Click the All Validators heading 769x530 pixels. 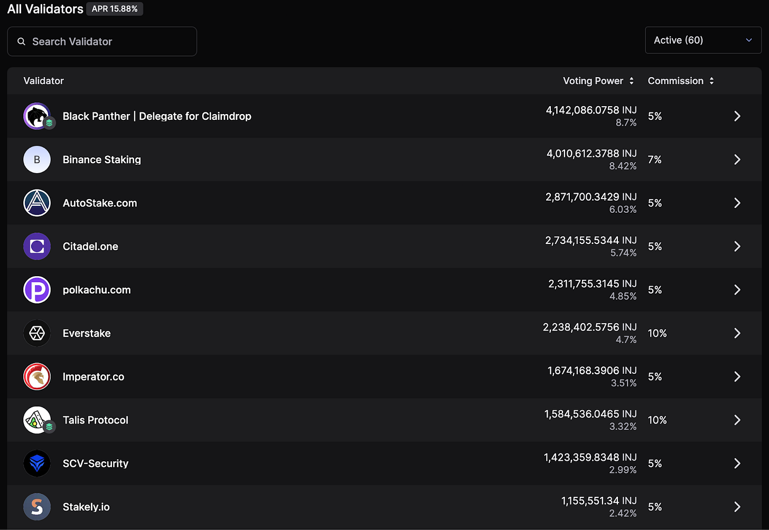pos(45,9)
